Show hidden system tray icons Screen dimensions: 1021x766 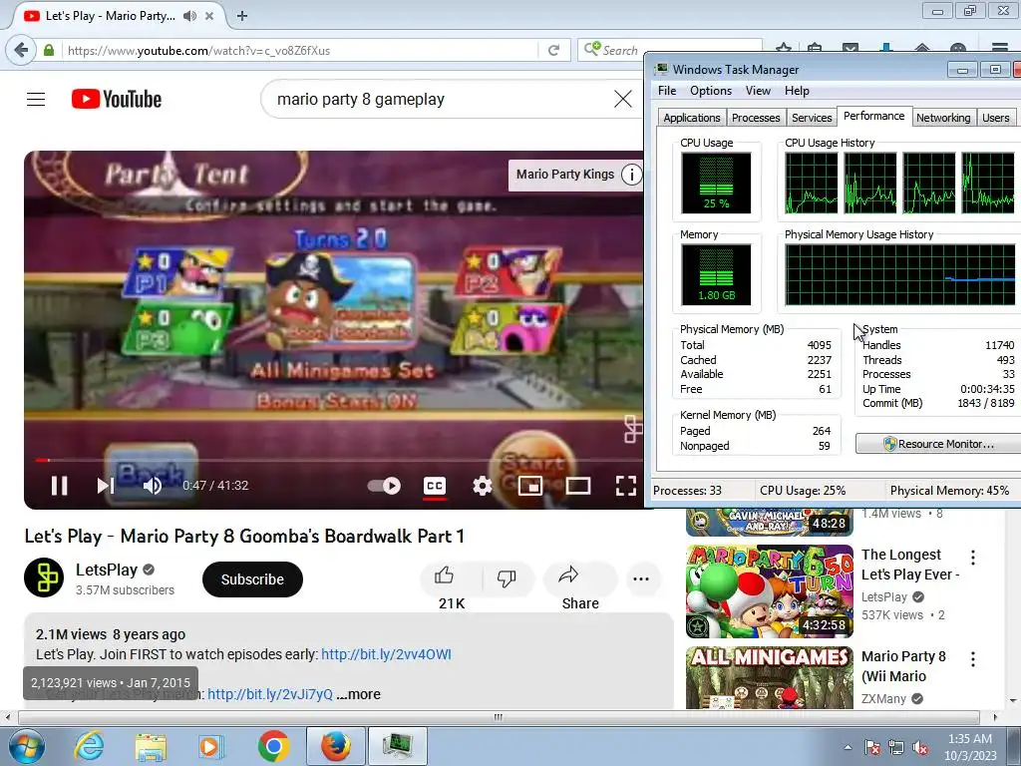pos(848,747)
